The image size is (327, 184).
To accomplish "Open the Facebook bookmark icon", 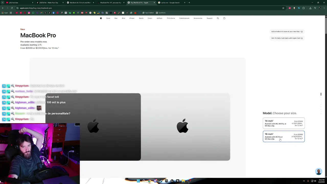I will pos(53,13).
